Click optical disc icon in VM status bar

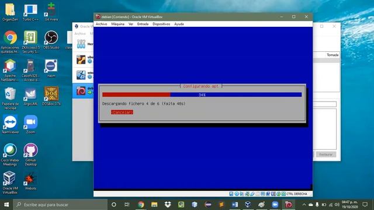(x=236, y=194)
